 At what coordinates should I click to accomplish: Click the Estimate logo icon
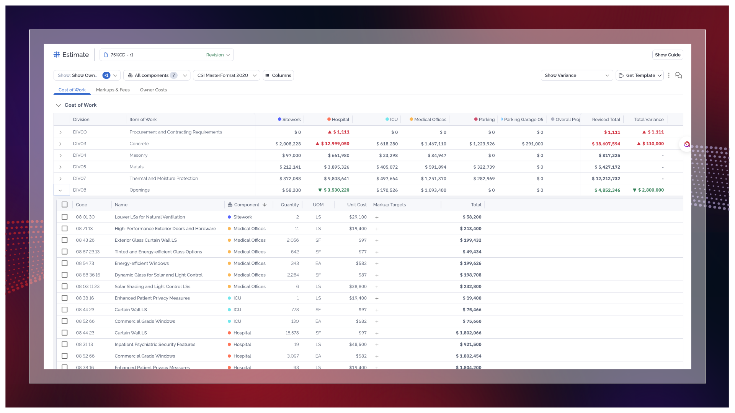[x=57, y=55]
